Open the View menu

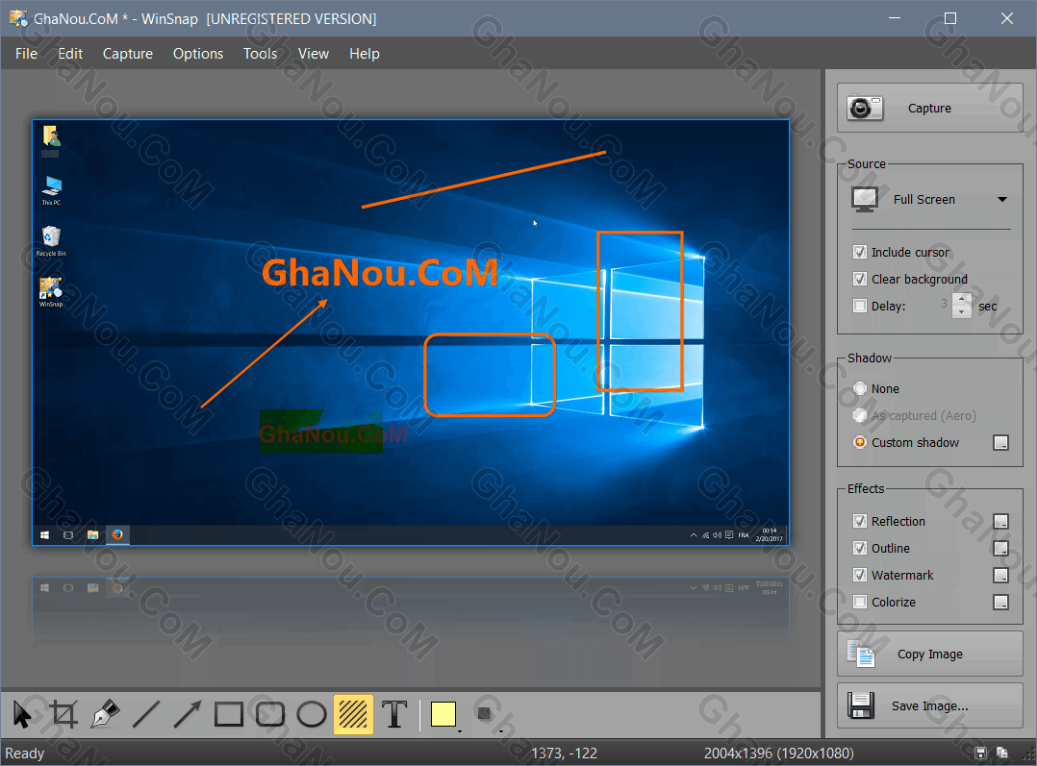coord(314,54)
